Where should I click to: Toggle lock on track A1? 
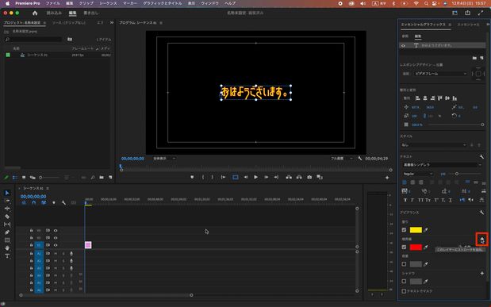click(31, 253)
